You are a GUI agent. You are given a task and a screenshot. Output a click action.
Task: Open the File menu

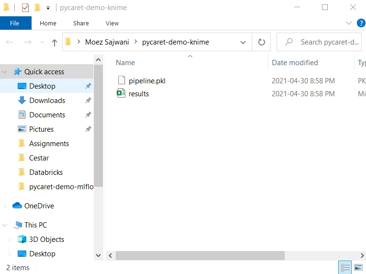pyautogui.click(x=15, y=23)
